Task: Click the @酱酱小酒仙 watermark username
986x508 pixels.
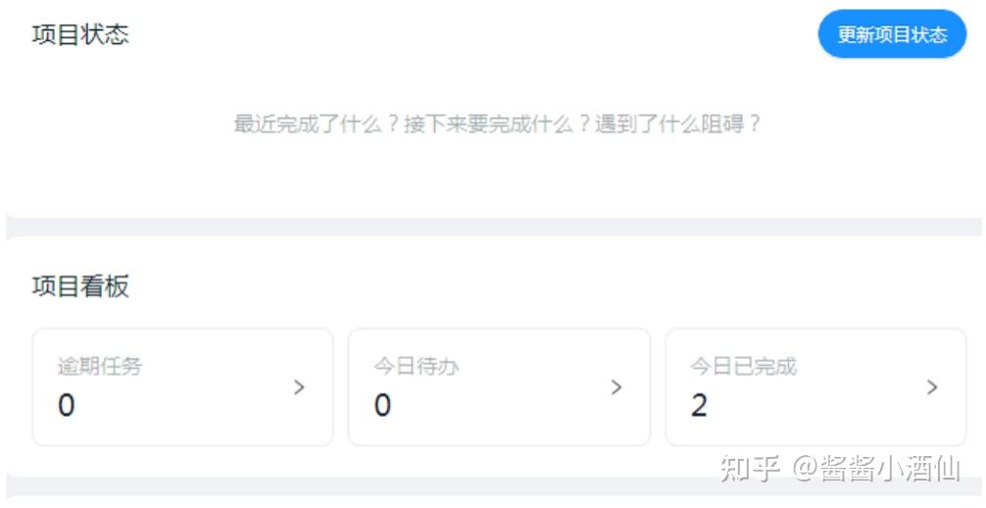Action: pyautogui.click(x=876, y=469)
